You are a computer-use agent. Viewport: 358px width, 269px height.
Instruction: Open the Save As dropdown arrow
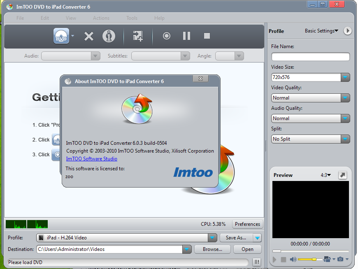pos(257,238)
